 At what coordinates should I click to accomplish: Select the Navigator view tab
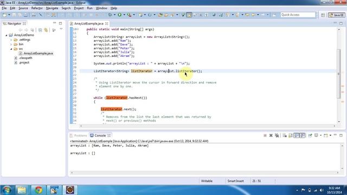(14, 23)
